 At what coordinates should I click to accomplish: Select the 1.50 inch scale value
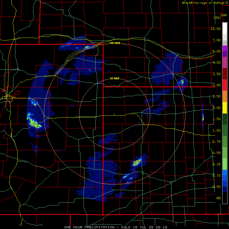[217, 119]
